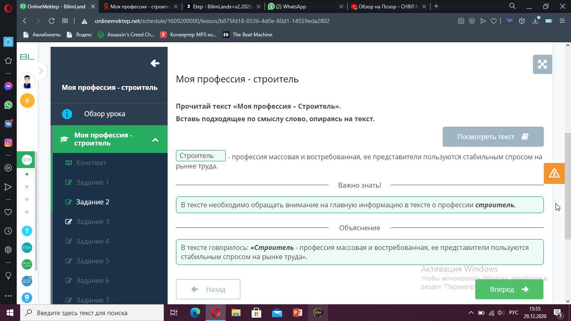Click the Windows search box
The image size is (571, 321).
[x=92, y=313]
